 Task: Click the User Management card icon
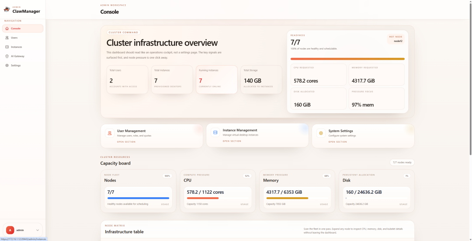coord(109,133)
